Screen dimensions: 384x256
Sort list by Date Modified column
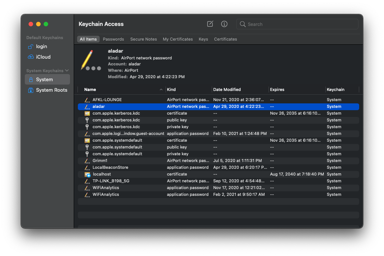pos(227,89)
